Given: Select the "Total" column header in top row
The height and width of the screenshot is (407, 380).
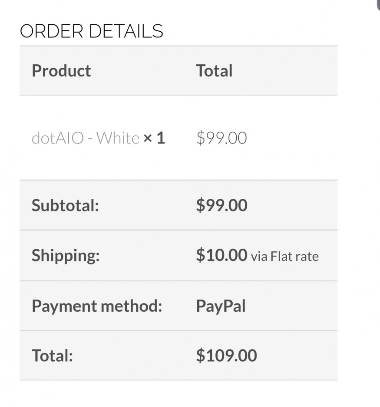Looking at the screenshot, I should [214, 71].
